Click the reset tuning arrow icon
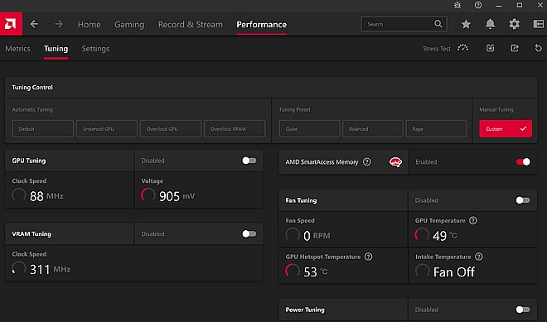This screenshot has height=322, width=547. (538, 48)
